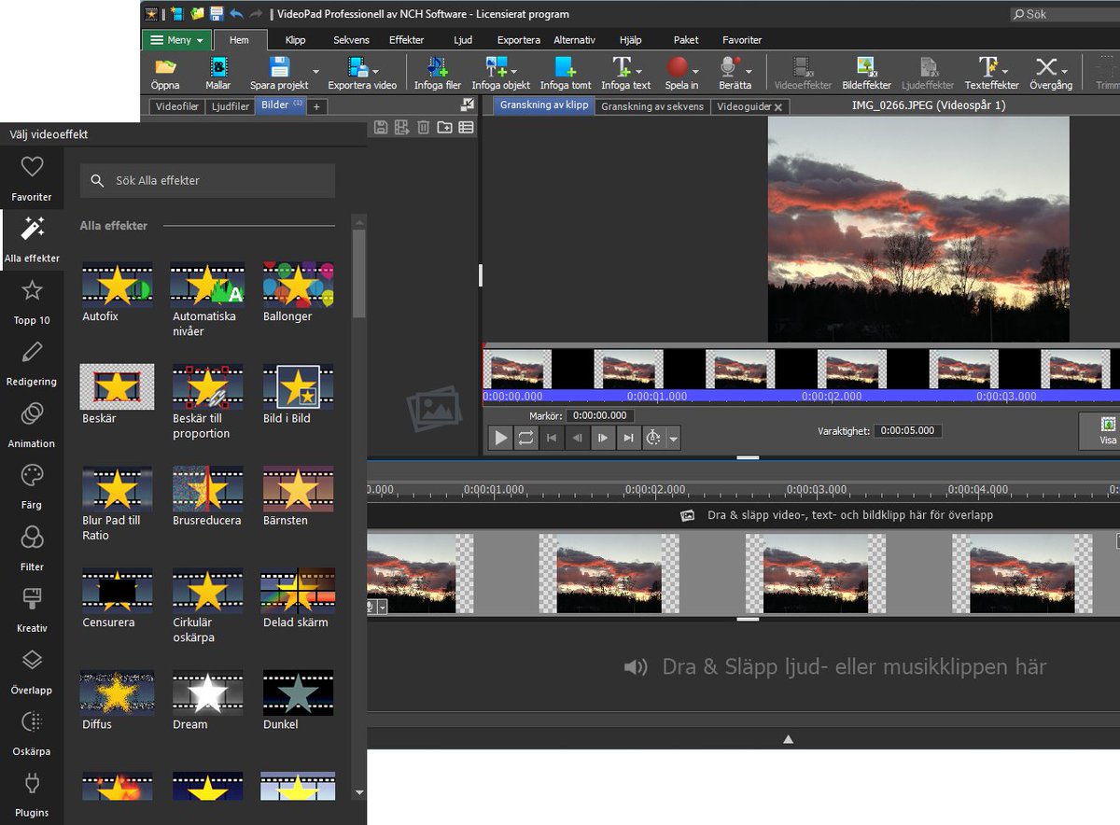
Task: Step to next frame button
Action: [603, 438]
